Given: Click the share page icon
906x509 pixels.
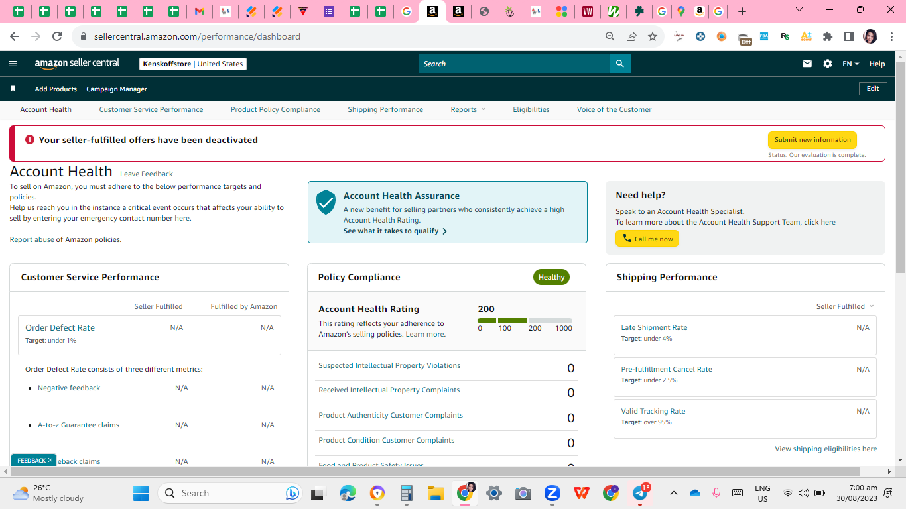Looking at the screenshot, I should click(x=631, y=36).
